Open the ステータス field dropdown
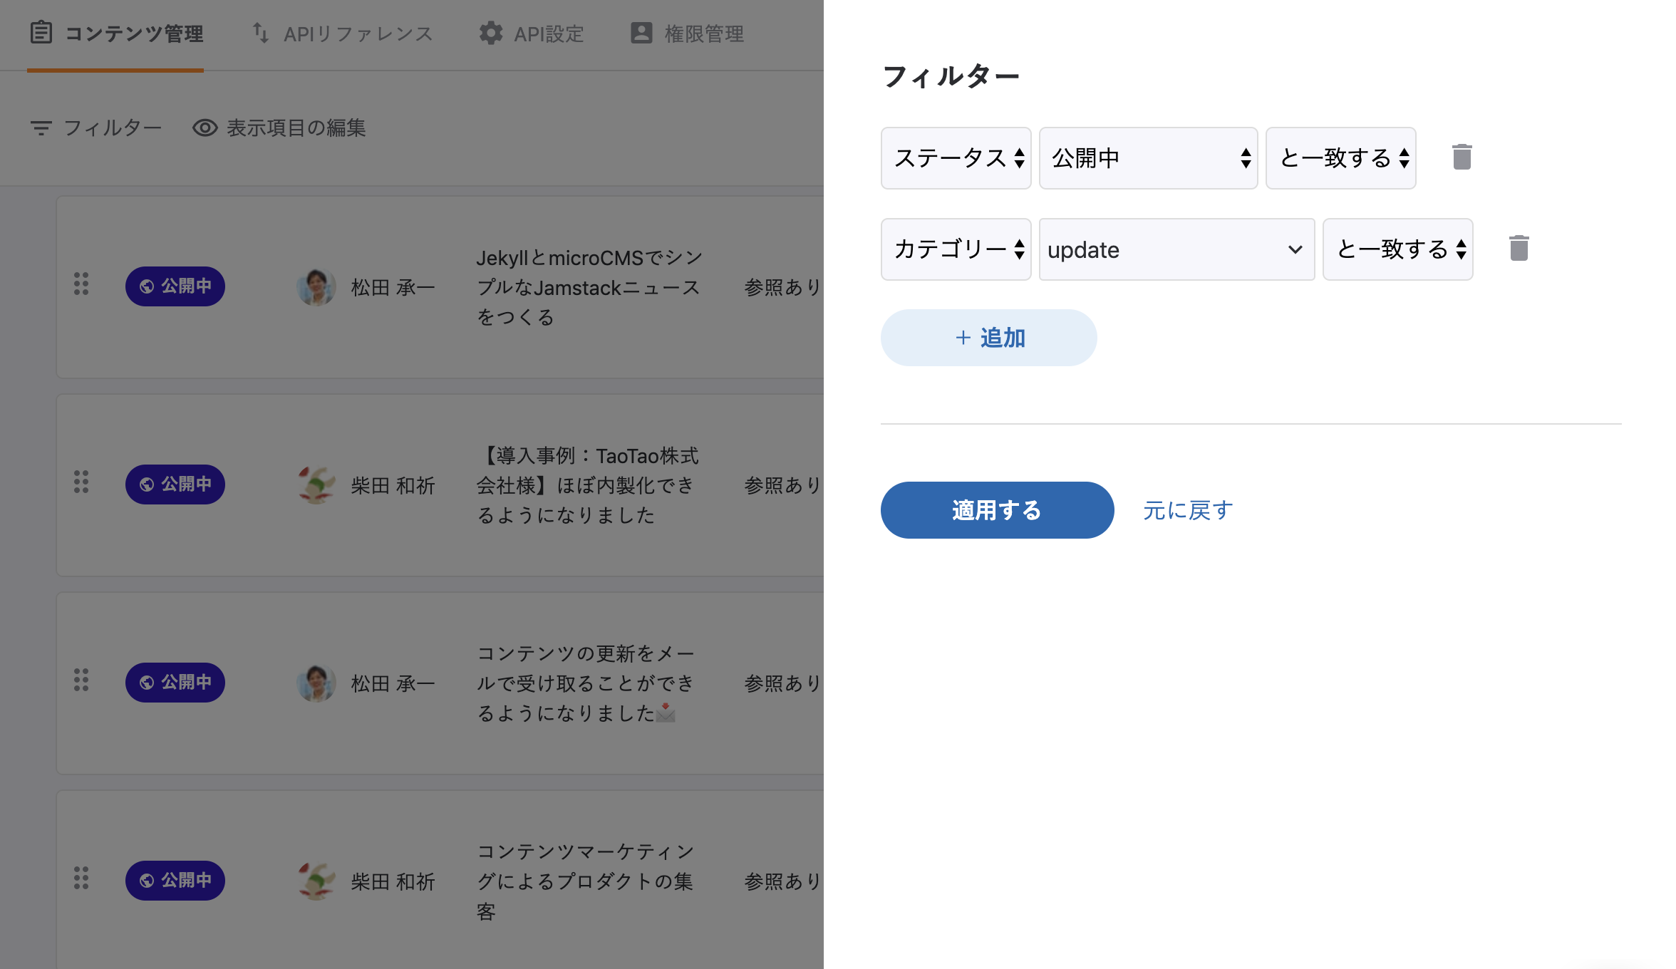Screen dimensions: 1676x969 tap(956, 158)
